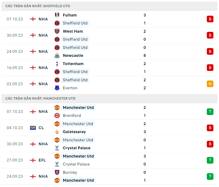This screenshot has height=187, width=219.
Task: Select the Manchester Utd recent matches header
Action: pyautogui.click(x=40, y=98)
